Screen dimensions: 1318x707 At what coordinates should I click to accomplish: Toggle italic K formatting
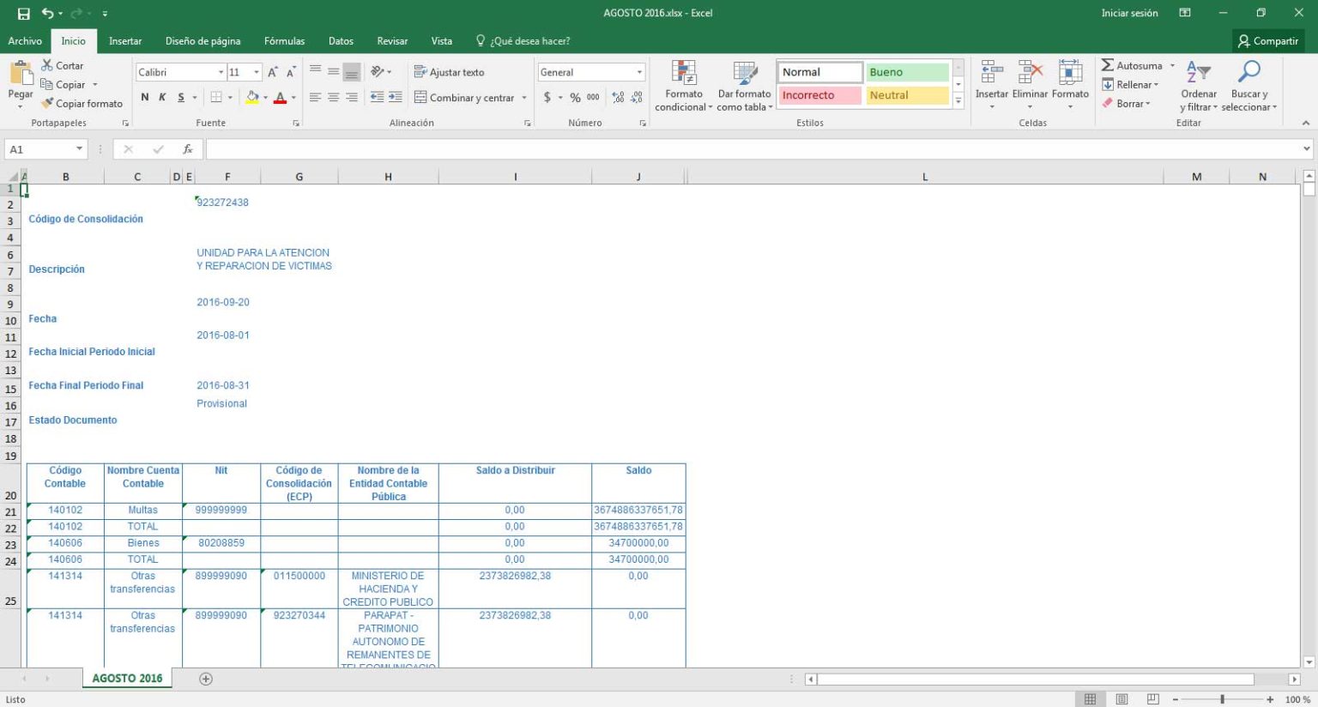pos(162,98)
